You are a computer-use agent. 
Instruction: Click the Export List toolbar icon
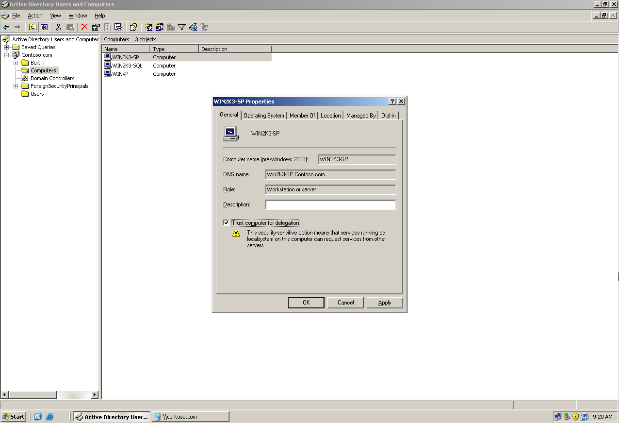pos(118,27)
